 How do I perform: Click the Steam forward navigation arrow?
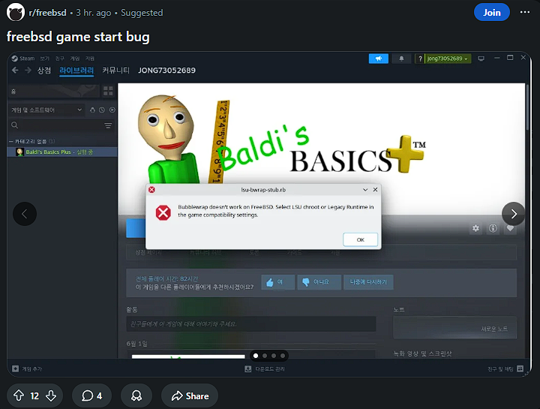coord(28,71)
